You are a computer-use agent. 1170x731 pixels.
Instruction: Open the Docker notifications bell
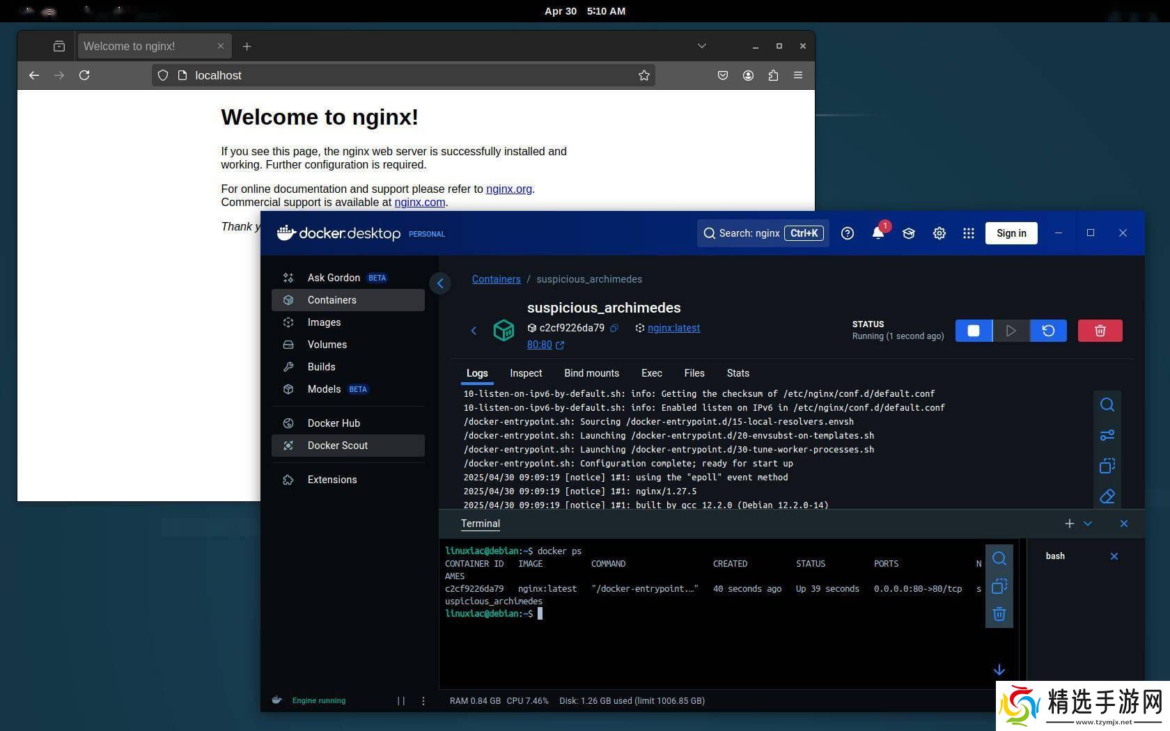(x=878, y=233)
